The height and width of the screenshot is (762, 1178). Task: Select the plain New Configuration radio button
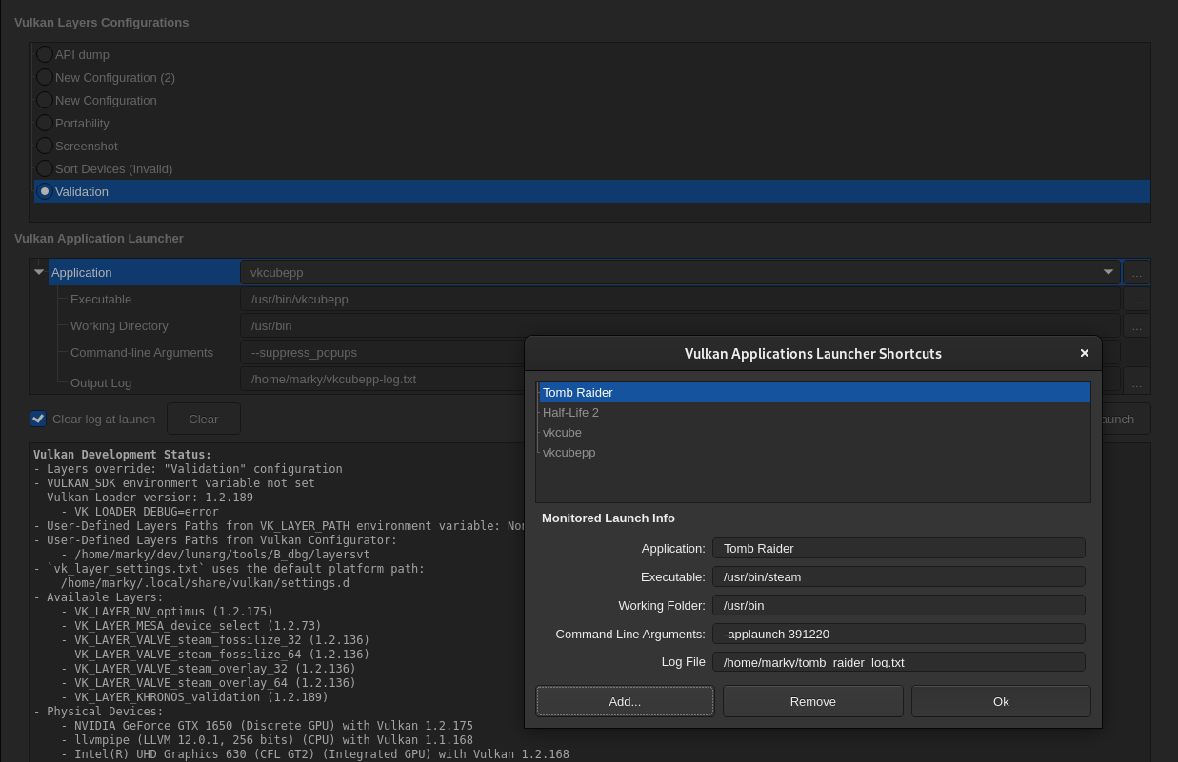click(x=45, y=100)
